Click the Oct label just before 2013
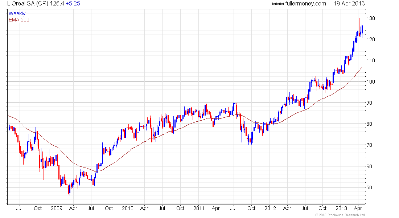Viewport: 399px width, 218px height. pos(323,208)
